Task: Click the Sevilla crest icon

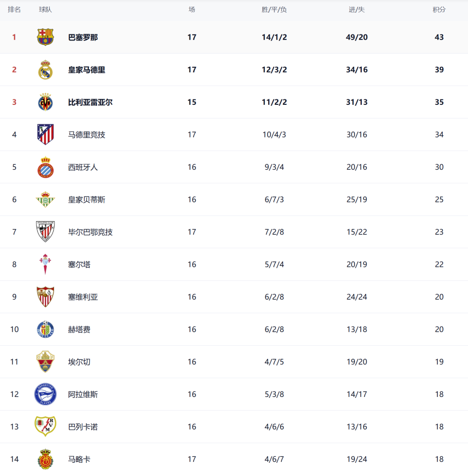Action: 45,297
